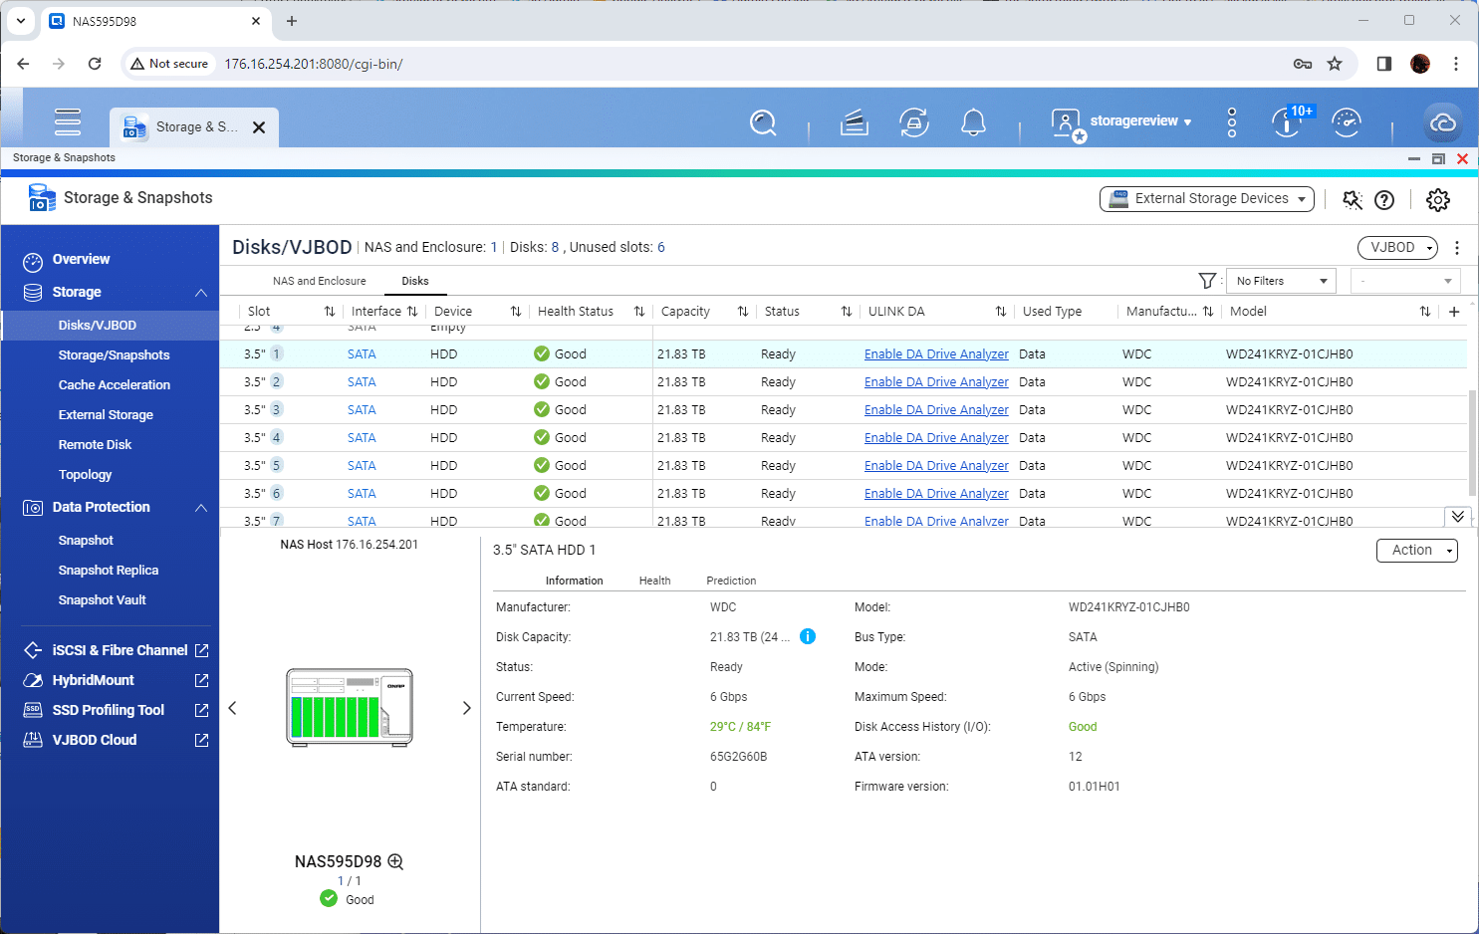This screenshot has width=1479, height=934.
Task: Open the background tasks icon
Action: pyautogui.click(x=855, y=122)
